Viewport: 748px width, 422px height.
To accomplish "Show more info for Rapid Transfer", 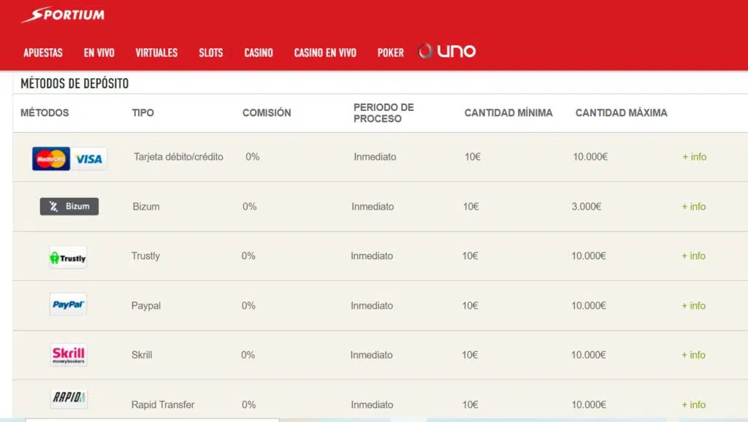I will pyautogui.click(x=694, y=404).
